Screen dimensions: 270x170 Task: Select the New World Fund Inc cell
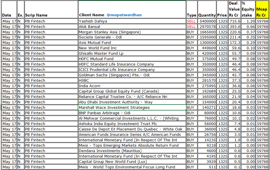click(x=132, y=48)
